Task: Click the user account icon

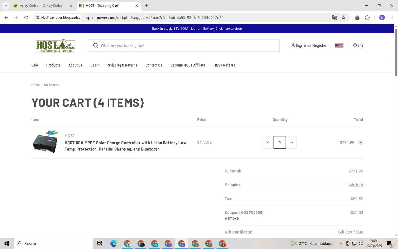Action: [292, 45]
